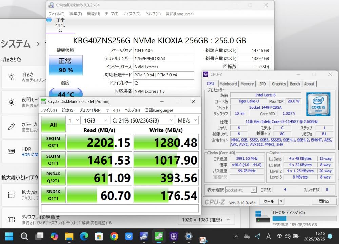
Task: Switch to Bench tab in CPU-Z
Action: (x=295, y=84)
